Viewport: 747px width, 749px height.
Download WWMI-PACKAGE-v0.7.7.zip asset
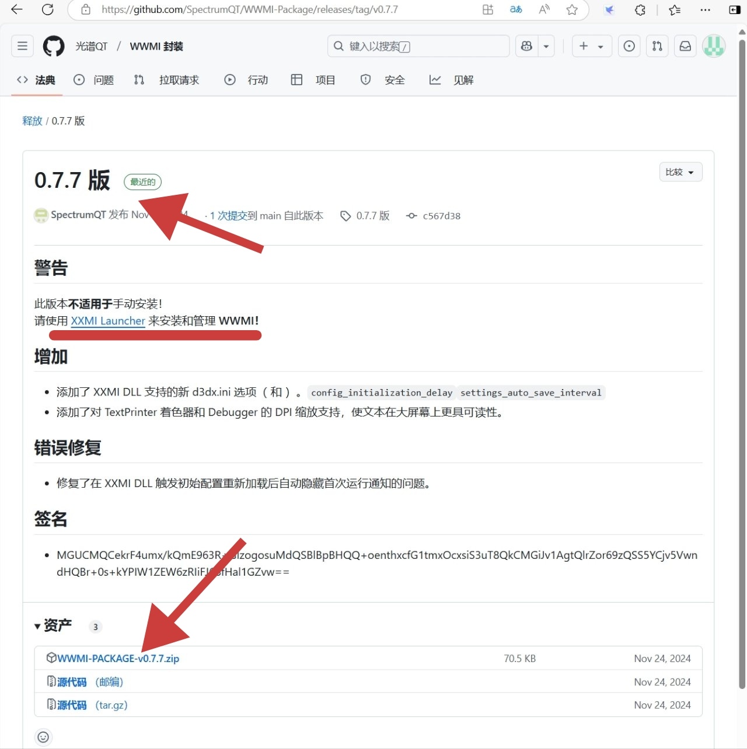tap(118, 659)
